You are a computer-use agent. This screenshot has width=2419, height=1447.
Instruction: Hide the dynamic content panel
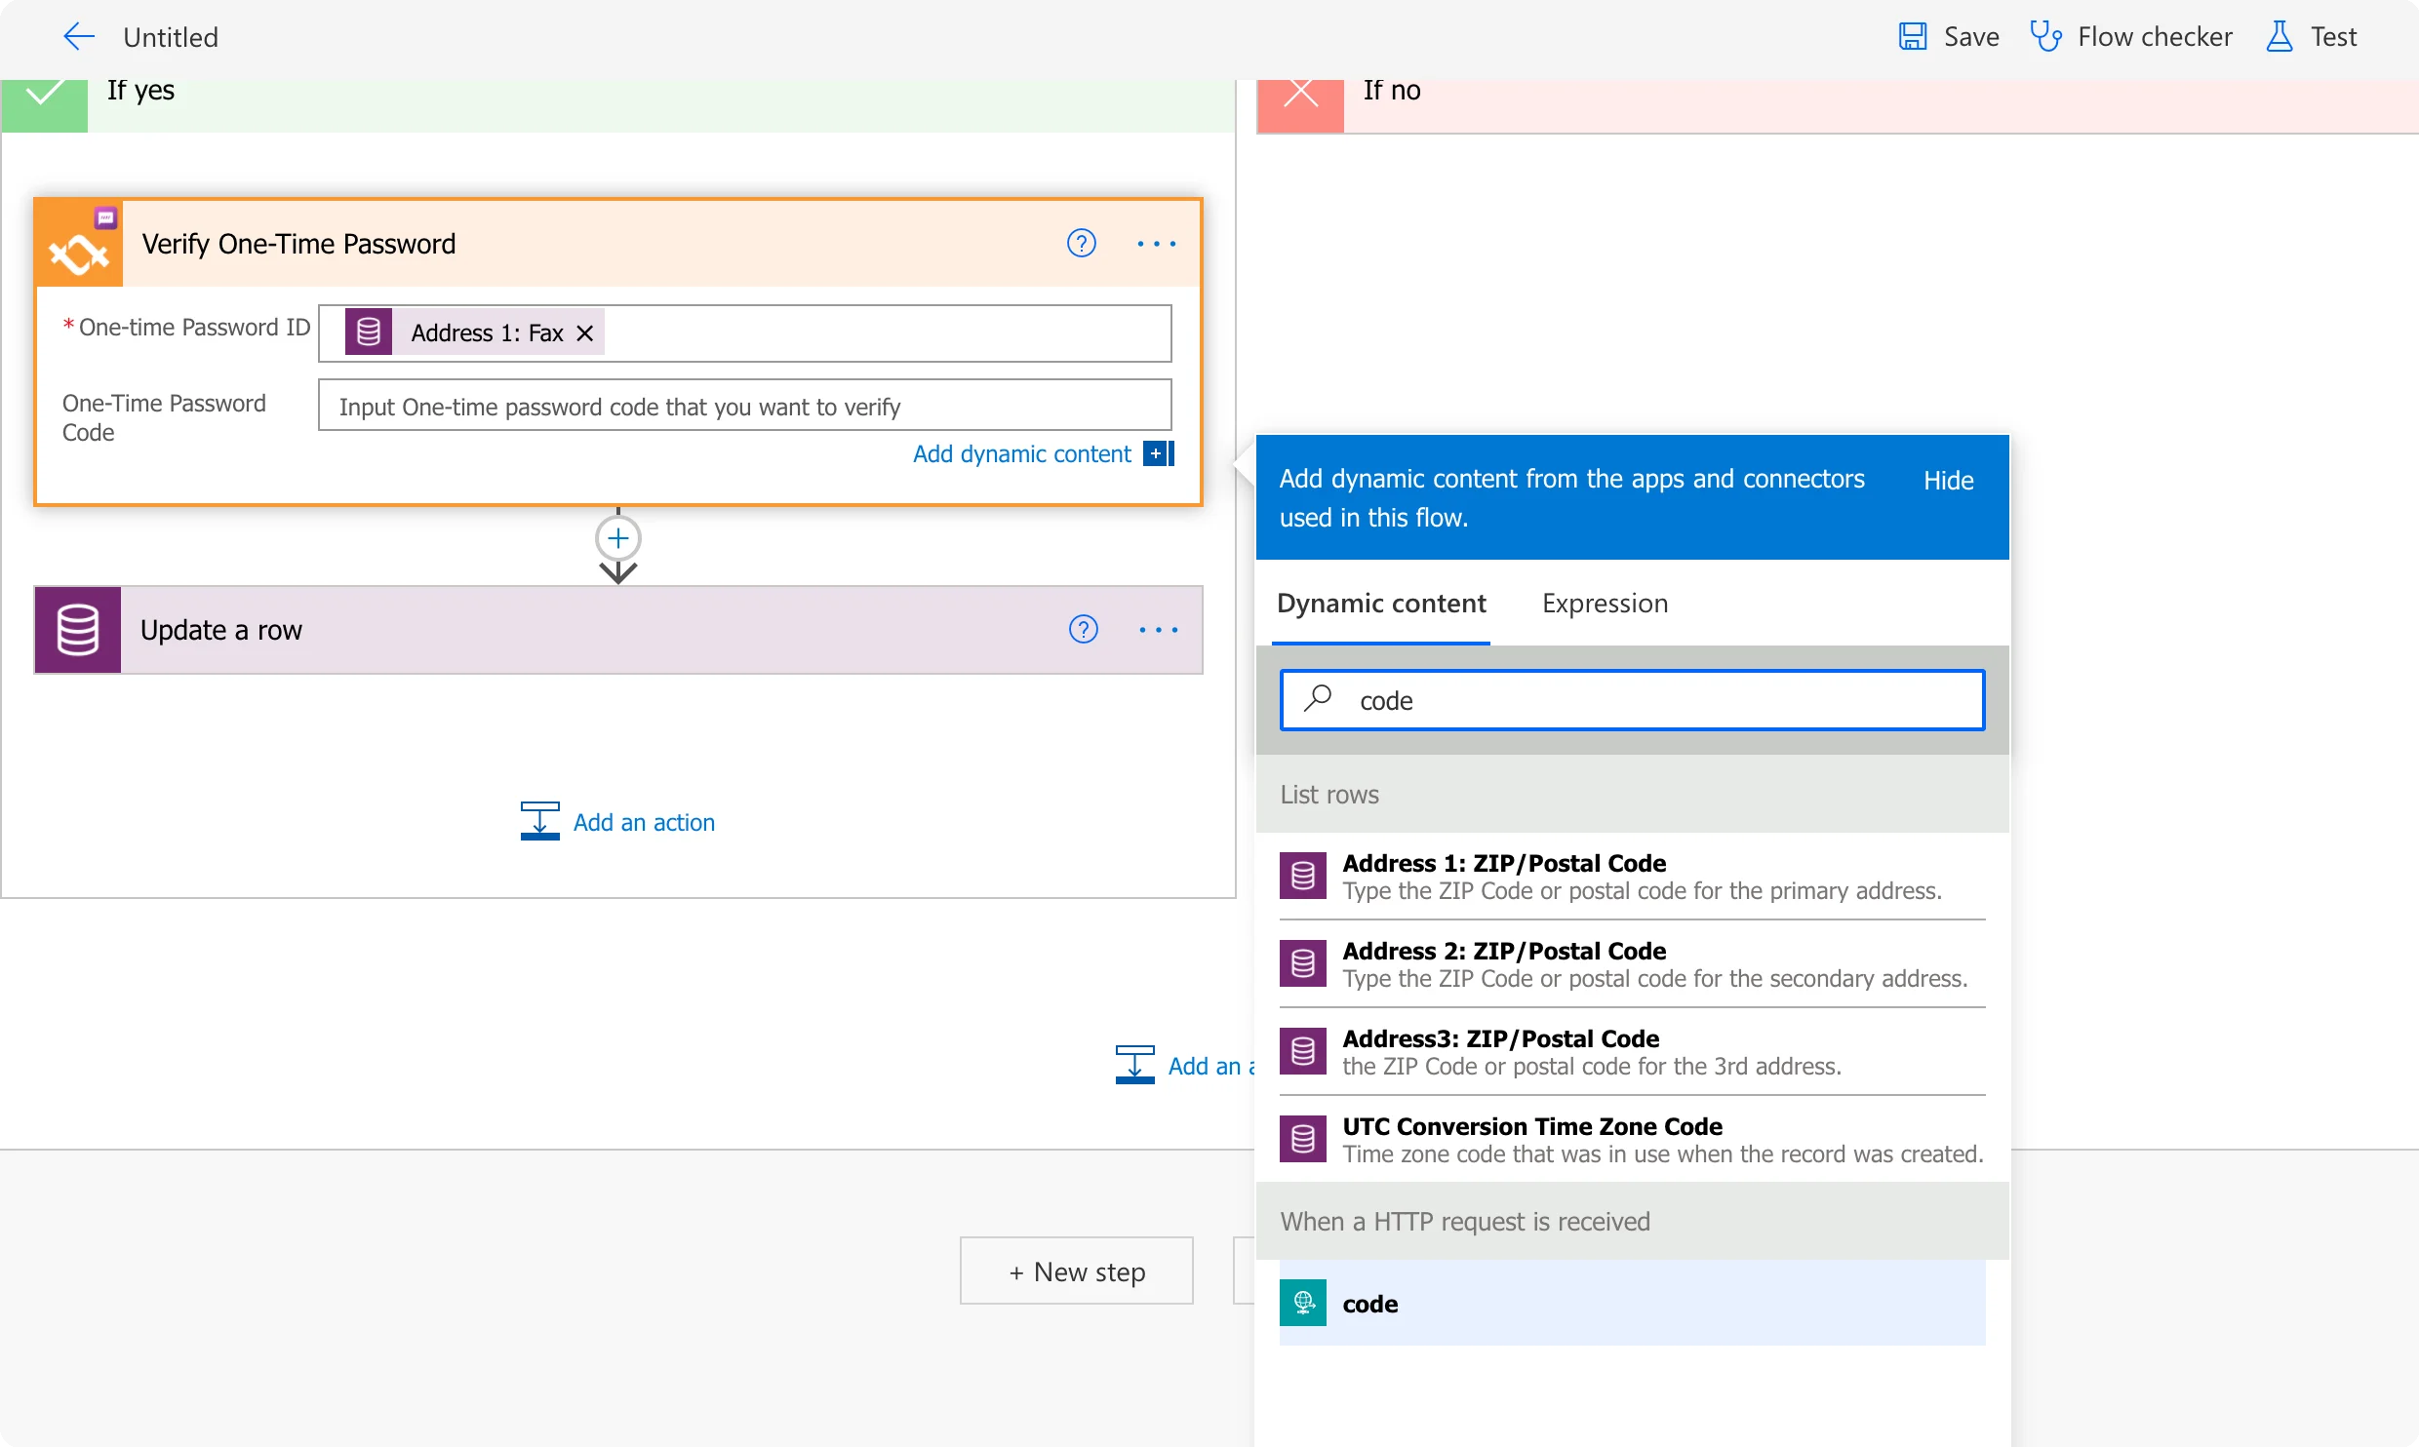click(x=1949, y=479)
